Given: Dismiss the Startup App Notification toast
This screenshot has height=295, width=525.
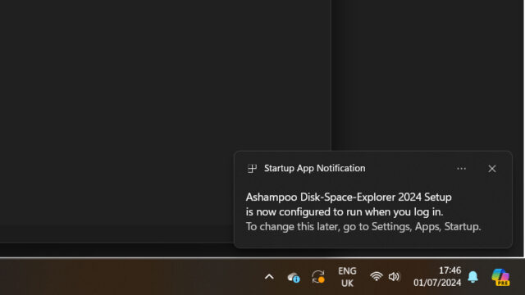Looking at the screenshot, I should 492,169.
